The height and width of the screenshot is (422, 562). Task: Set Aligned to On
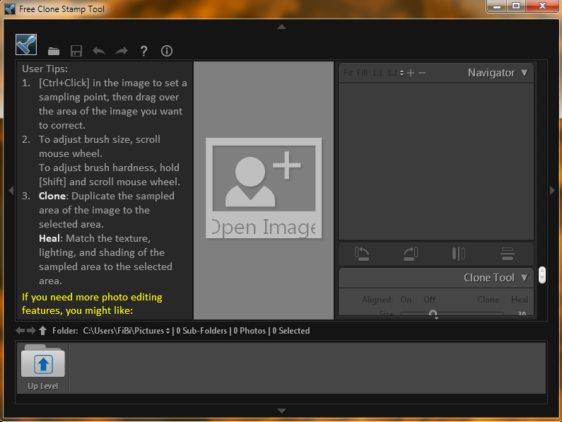(406, 300)
